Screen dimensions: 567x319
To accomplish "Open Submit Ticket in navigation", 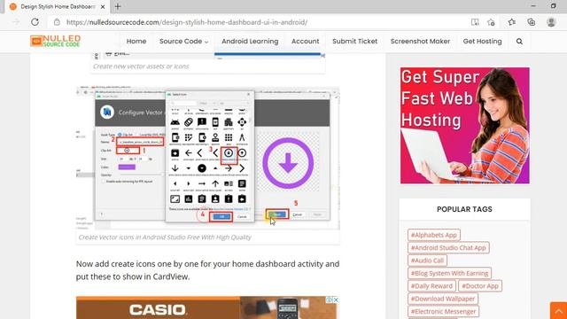I will [x=354, y=42].
